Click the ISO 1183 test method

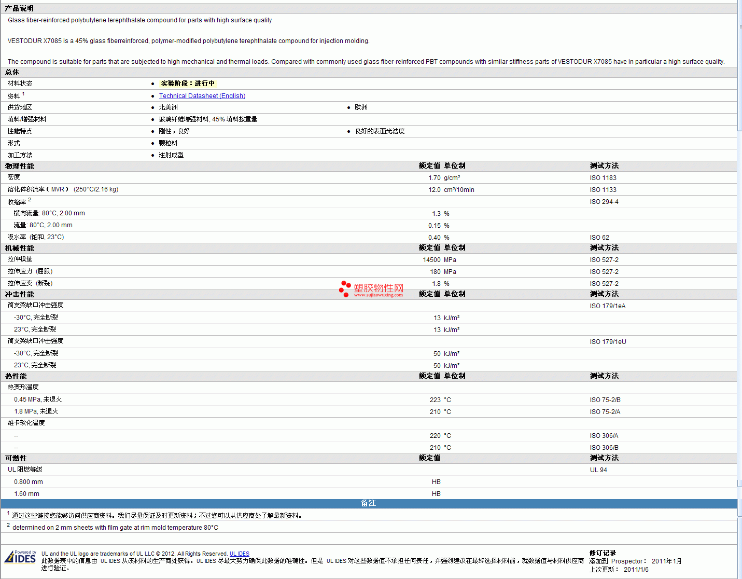pyautogui.click(x=603, y=178)
